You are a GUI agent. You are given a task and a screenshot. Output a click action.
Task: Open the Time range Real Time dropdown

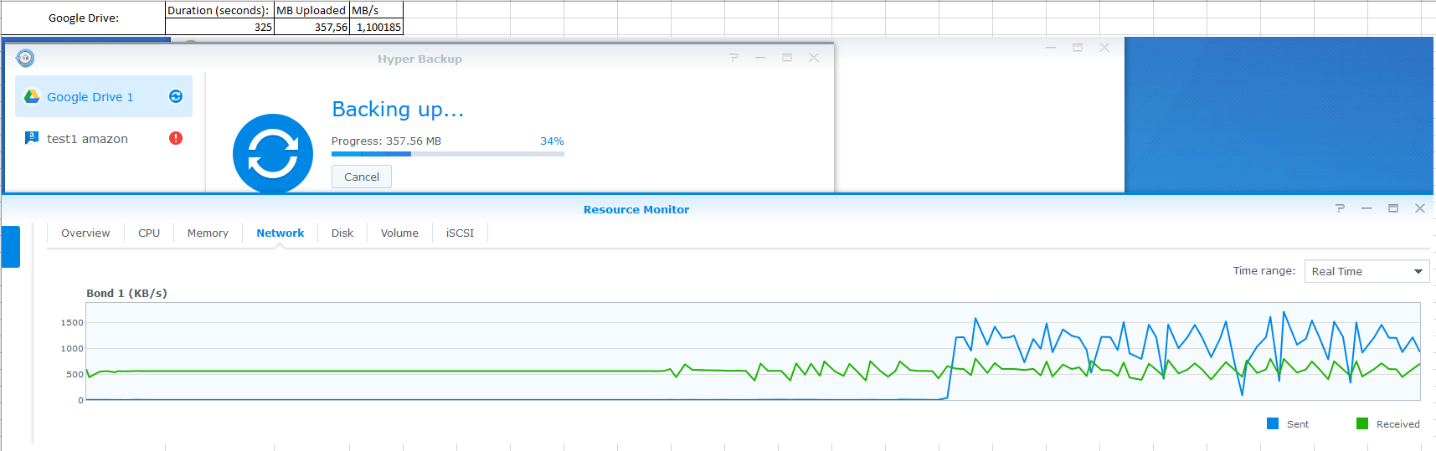(x=1367, y=271)
